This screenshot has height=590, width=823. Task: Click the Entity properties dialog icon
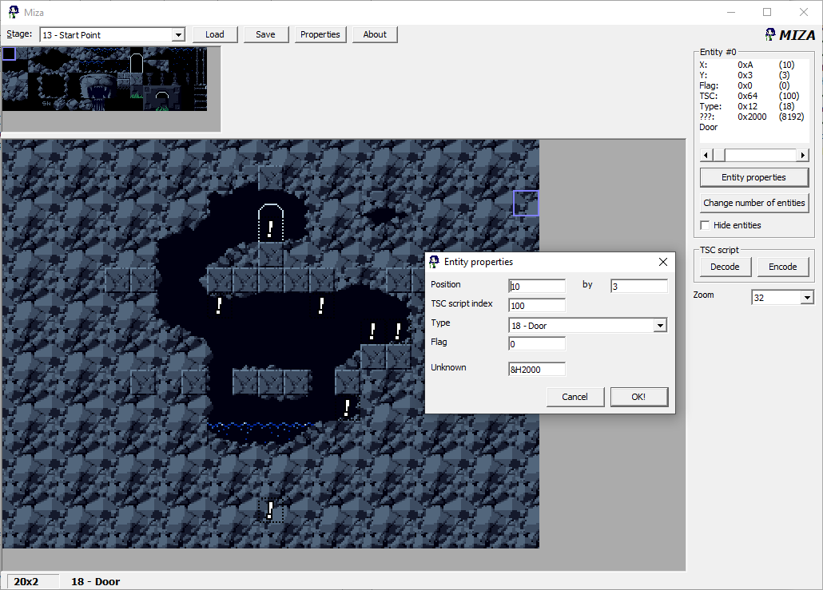pos(434,262)
